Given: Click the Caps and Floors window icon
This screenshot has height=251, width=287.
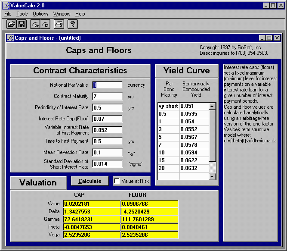Looking at the screenshot, I should pyautogui.click(x=10, y=38).
